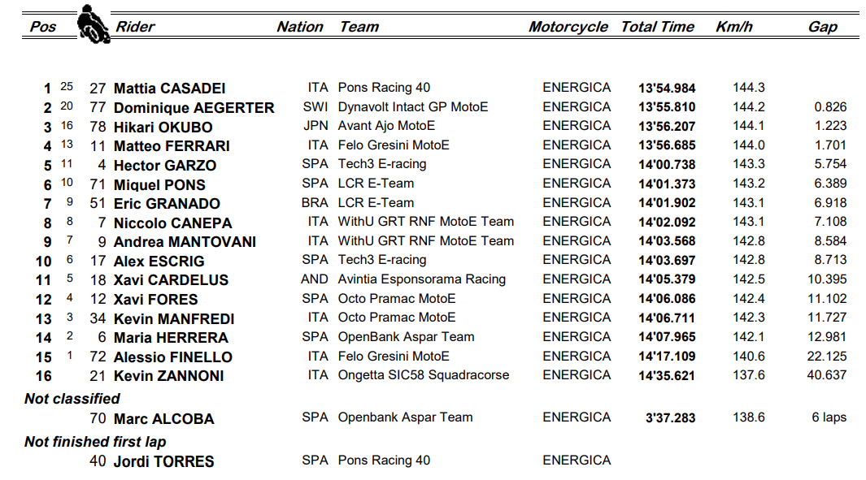Click Eric GRANADO's total time 14'01.902

667,204
